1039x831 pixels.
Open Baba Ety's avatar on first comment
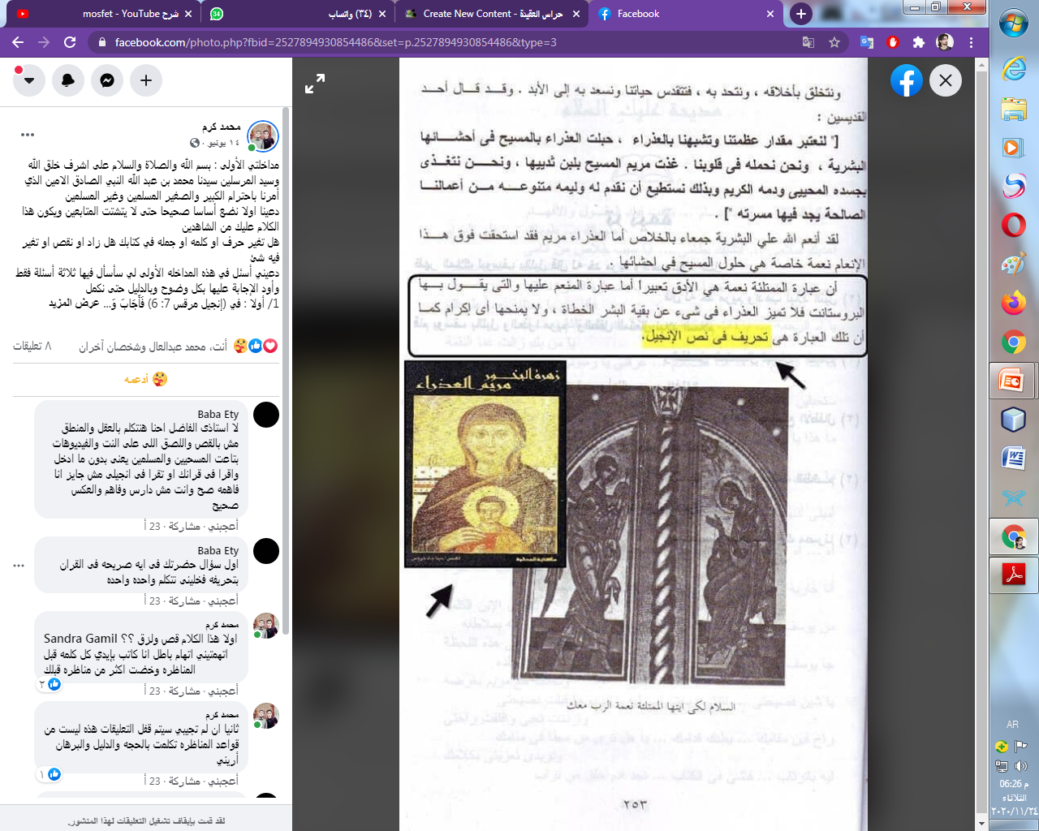click(266, 414)
